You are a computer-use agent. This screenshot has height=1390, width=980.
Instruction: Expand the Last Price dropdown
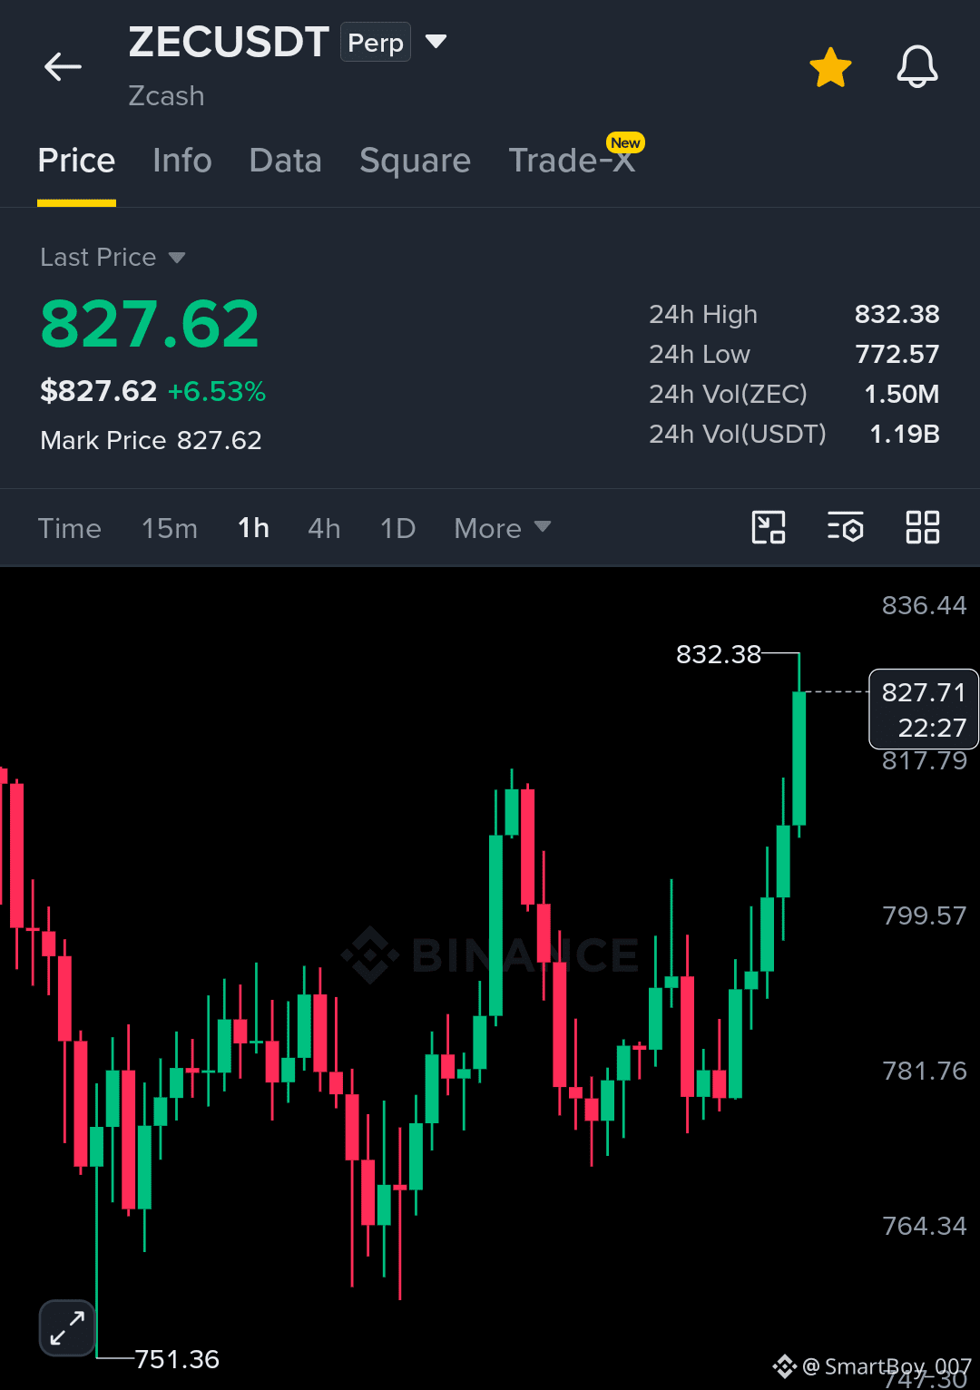coord(113,258)
